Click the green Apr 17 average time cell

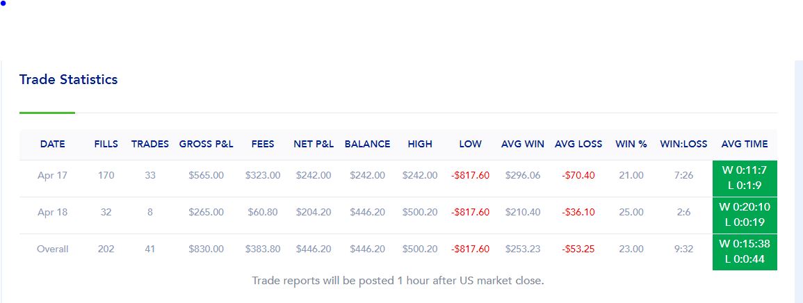click(x=745, y=179)
